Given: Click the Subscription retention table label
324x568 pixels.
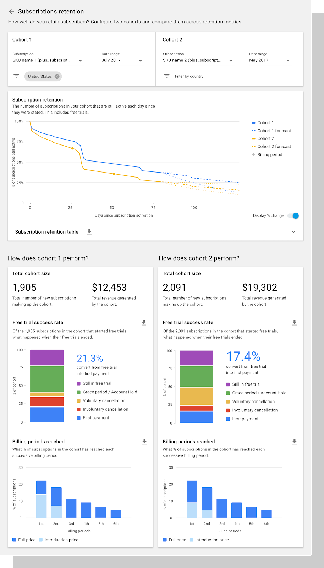Looking at the screenshot, I should (47, 232).
